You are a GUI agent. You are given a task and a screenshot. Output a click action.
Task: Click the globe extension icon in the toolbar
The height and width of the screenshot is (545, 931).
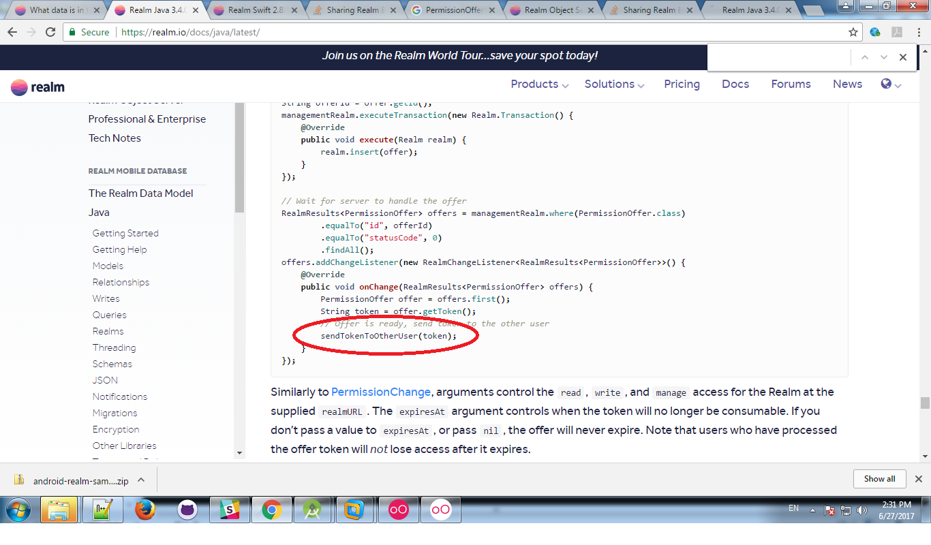click(x=876, y=32)
